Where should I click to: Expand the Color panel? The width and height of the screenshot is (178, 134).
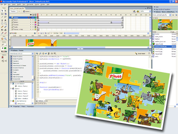[155, 7]
